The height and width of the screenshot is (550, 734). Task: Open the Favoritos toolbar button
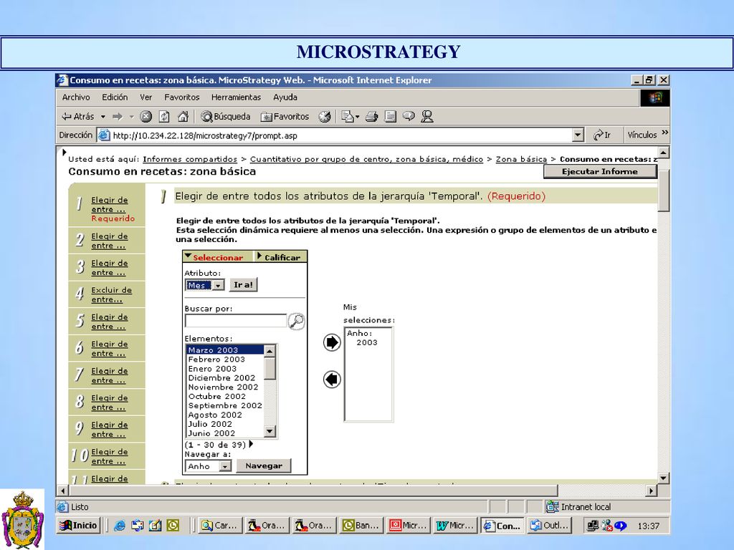[285, 117]
